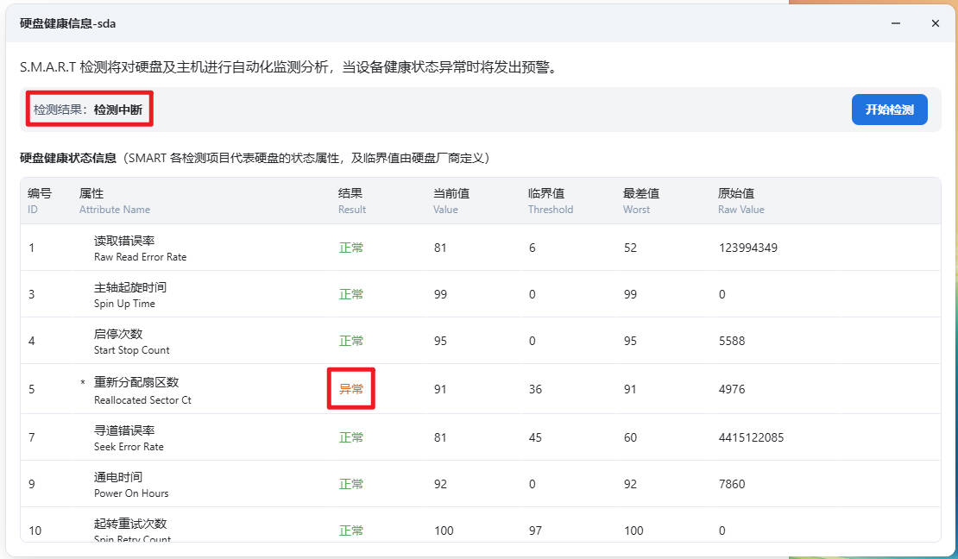Click the 当前值 Value column header
The image size is (958, 559).
coord(451,201)
